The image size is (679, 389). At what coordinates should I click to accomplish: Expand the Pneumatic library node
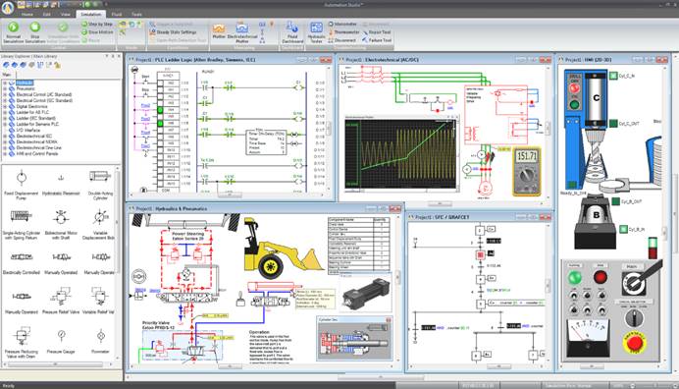[x=5, y=88]
